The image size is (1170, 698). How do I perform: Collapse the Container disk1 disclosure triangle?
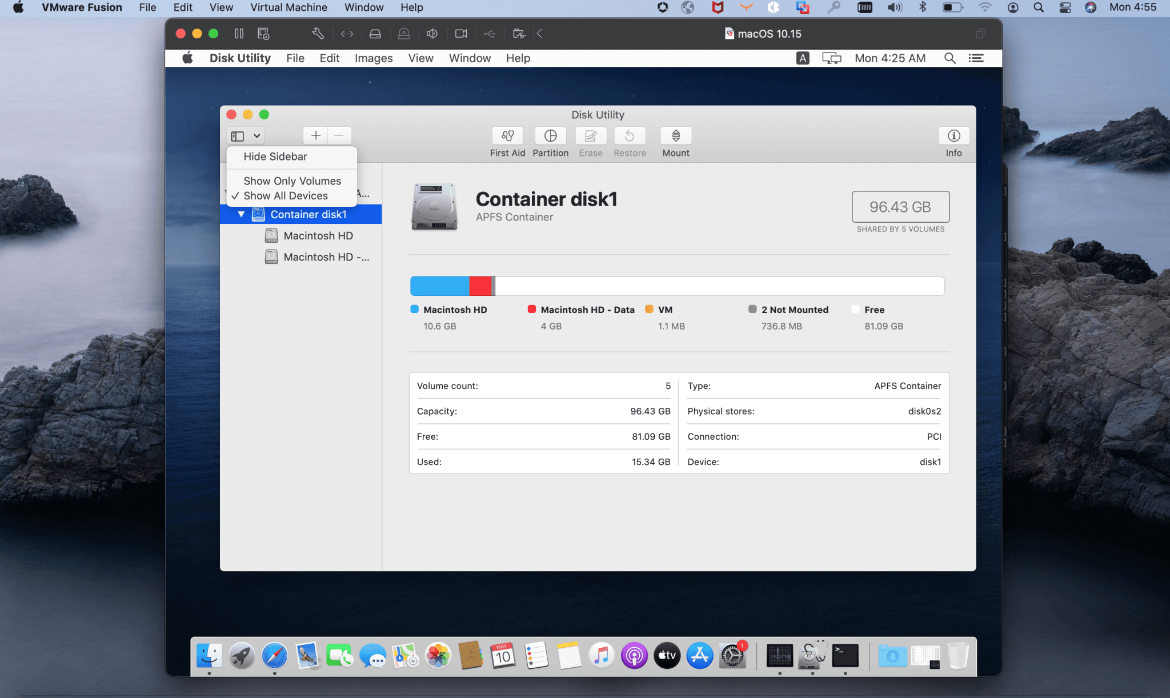click(x=241, y=215)
